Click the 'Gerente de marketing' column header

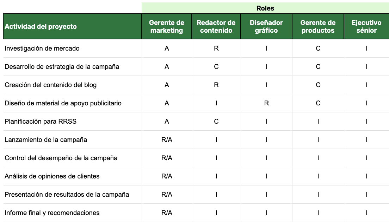[167, 27]
